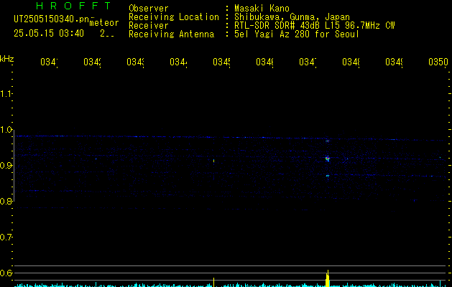Click the 0.7 frequency axis label
The image size is (452, 287).
tap(6, 237)
